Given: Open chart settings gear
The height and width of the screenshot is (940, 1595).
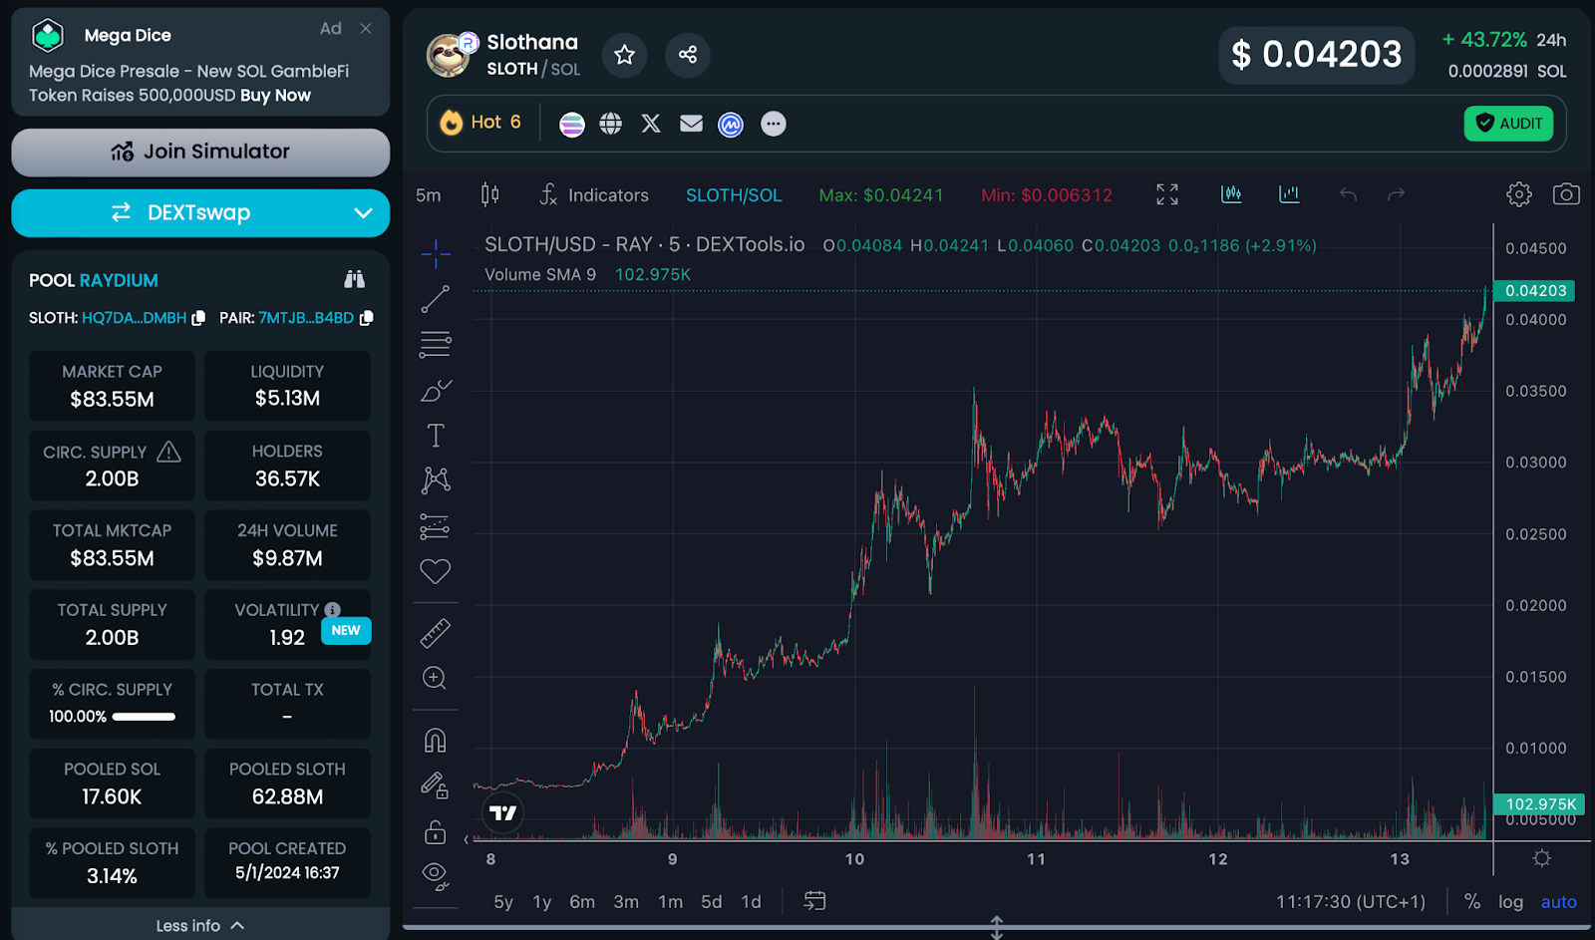Looking at the screenshot, I should [1519, 194].
